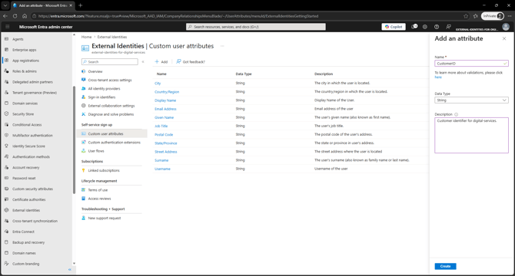Open Identity Secure Score
515x276 pixels.
pyautogui.click(x=28, y=146)
